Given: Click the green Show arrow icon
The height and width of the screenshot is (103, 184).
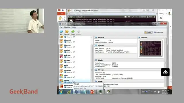Looking at the screenshot, I should [73, 32].
